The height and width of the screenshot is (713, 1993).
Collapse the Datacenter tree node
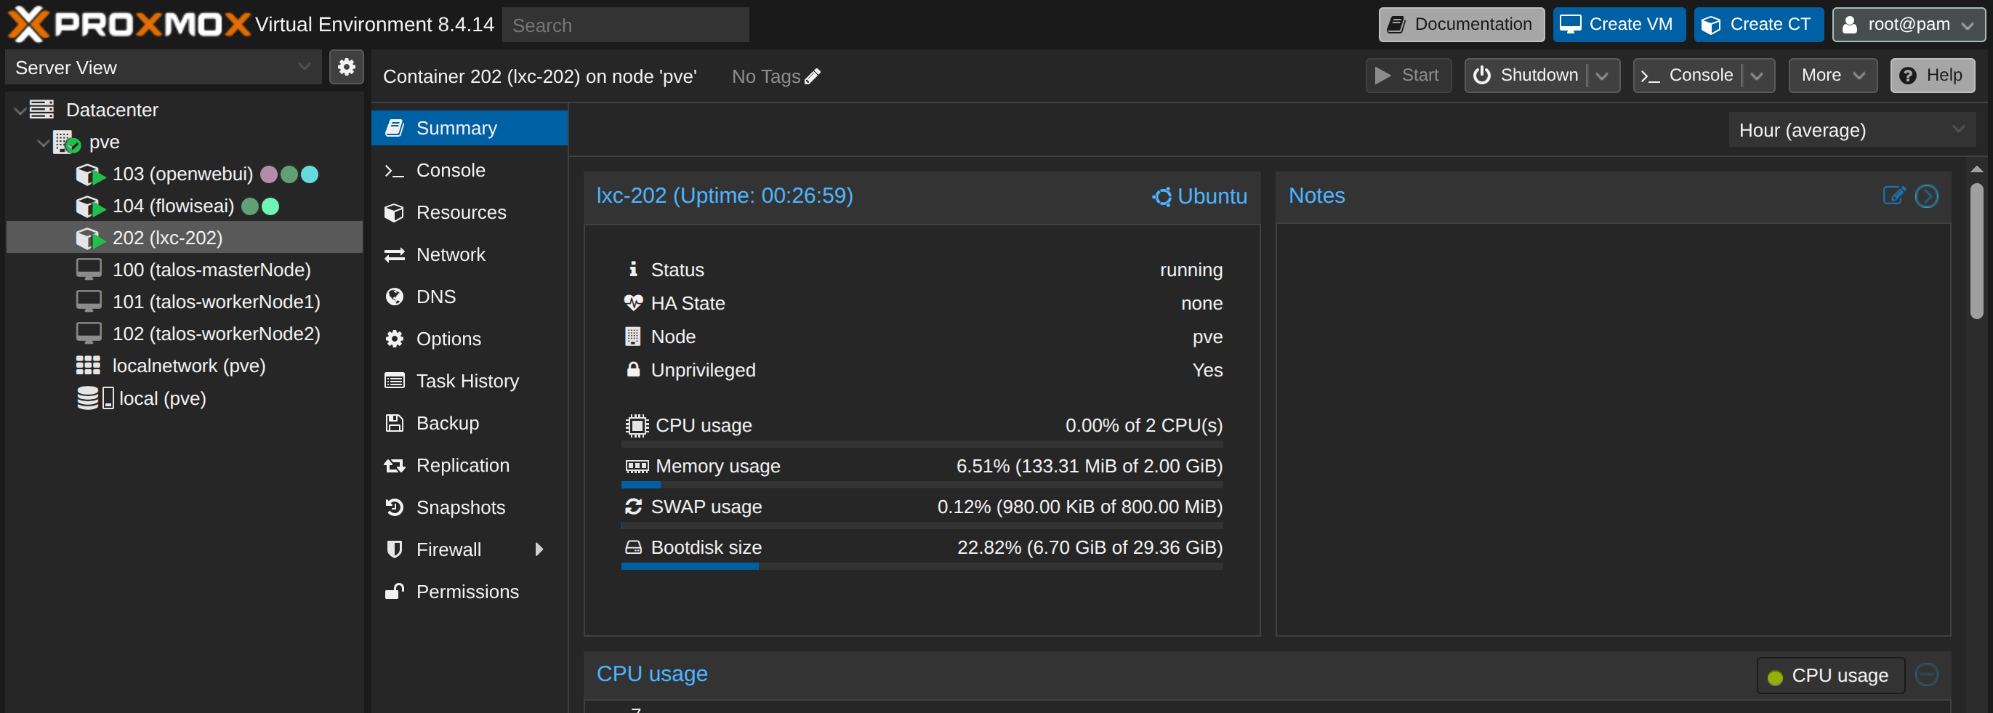pyautogui.click(x=20, y=110)
